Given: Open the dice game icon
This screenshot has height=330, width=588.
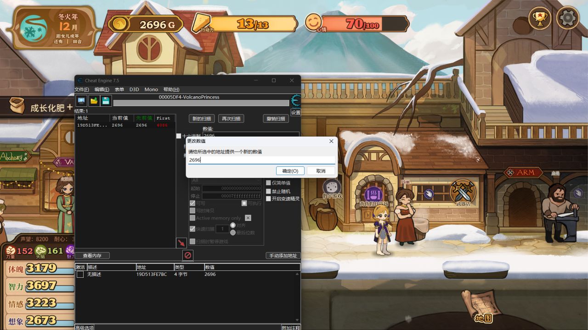Looking at the screenshot, I should click(332, 187).
